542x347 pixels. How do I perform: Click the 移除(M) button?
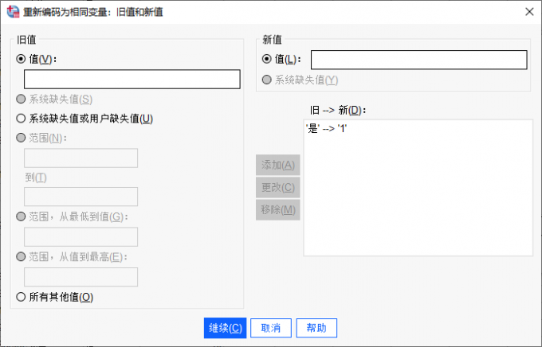pos(278,210)
